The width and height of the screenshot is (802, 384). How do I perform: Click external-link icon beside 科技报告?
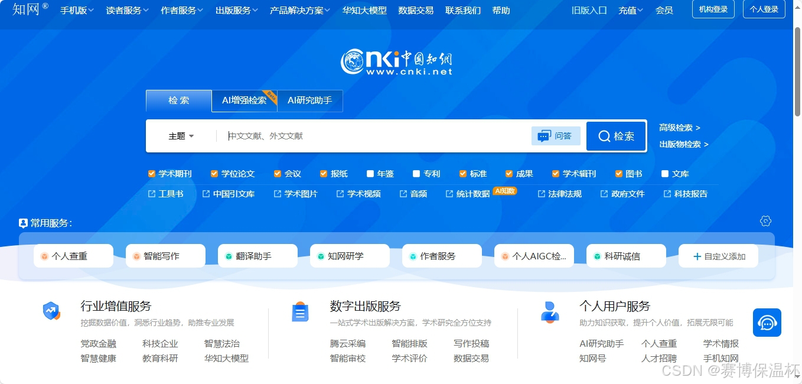click(667, 194)
